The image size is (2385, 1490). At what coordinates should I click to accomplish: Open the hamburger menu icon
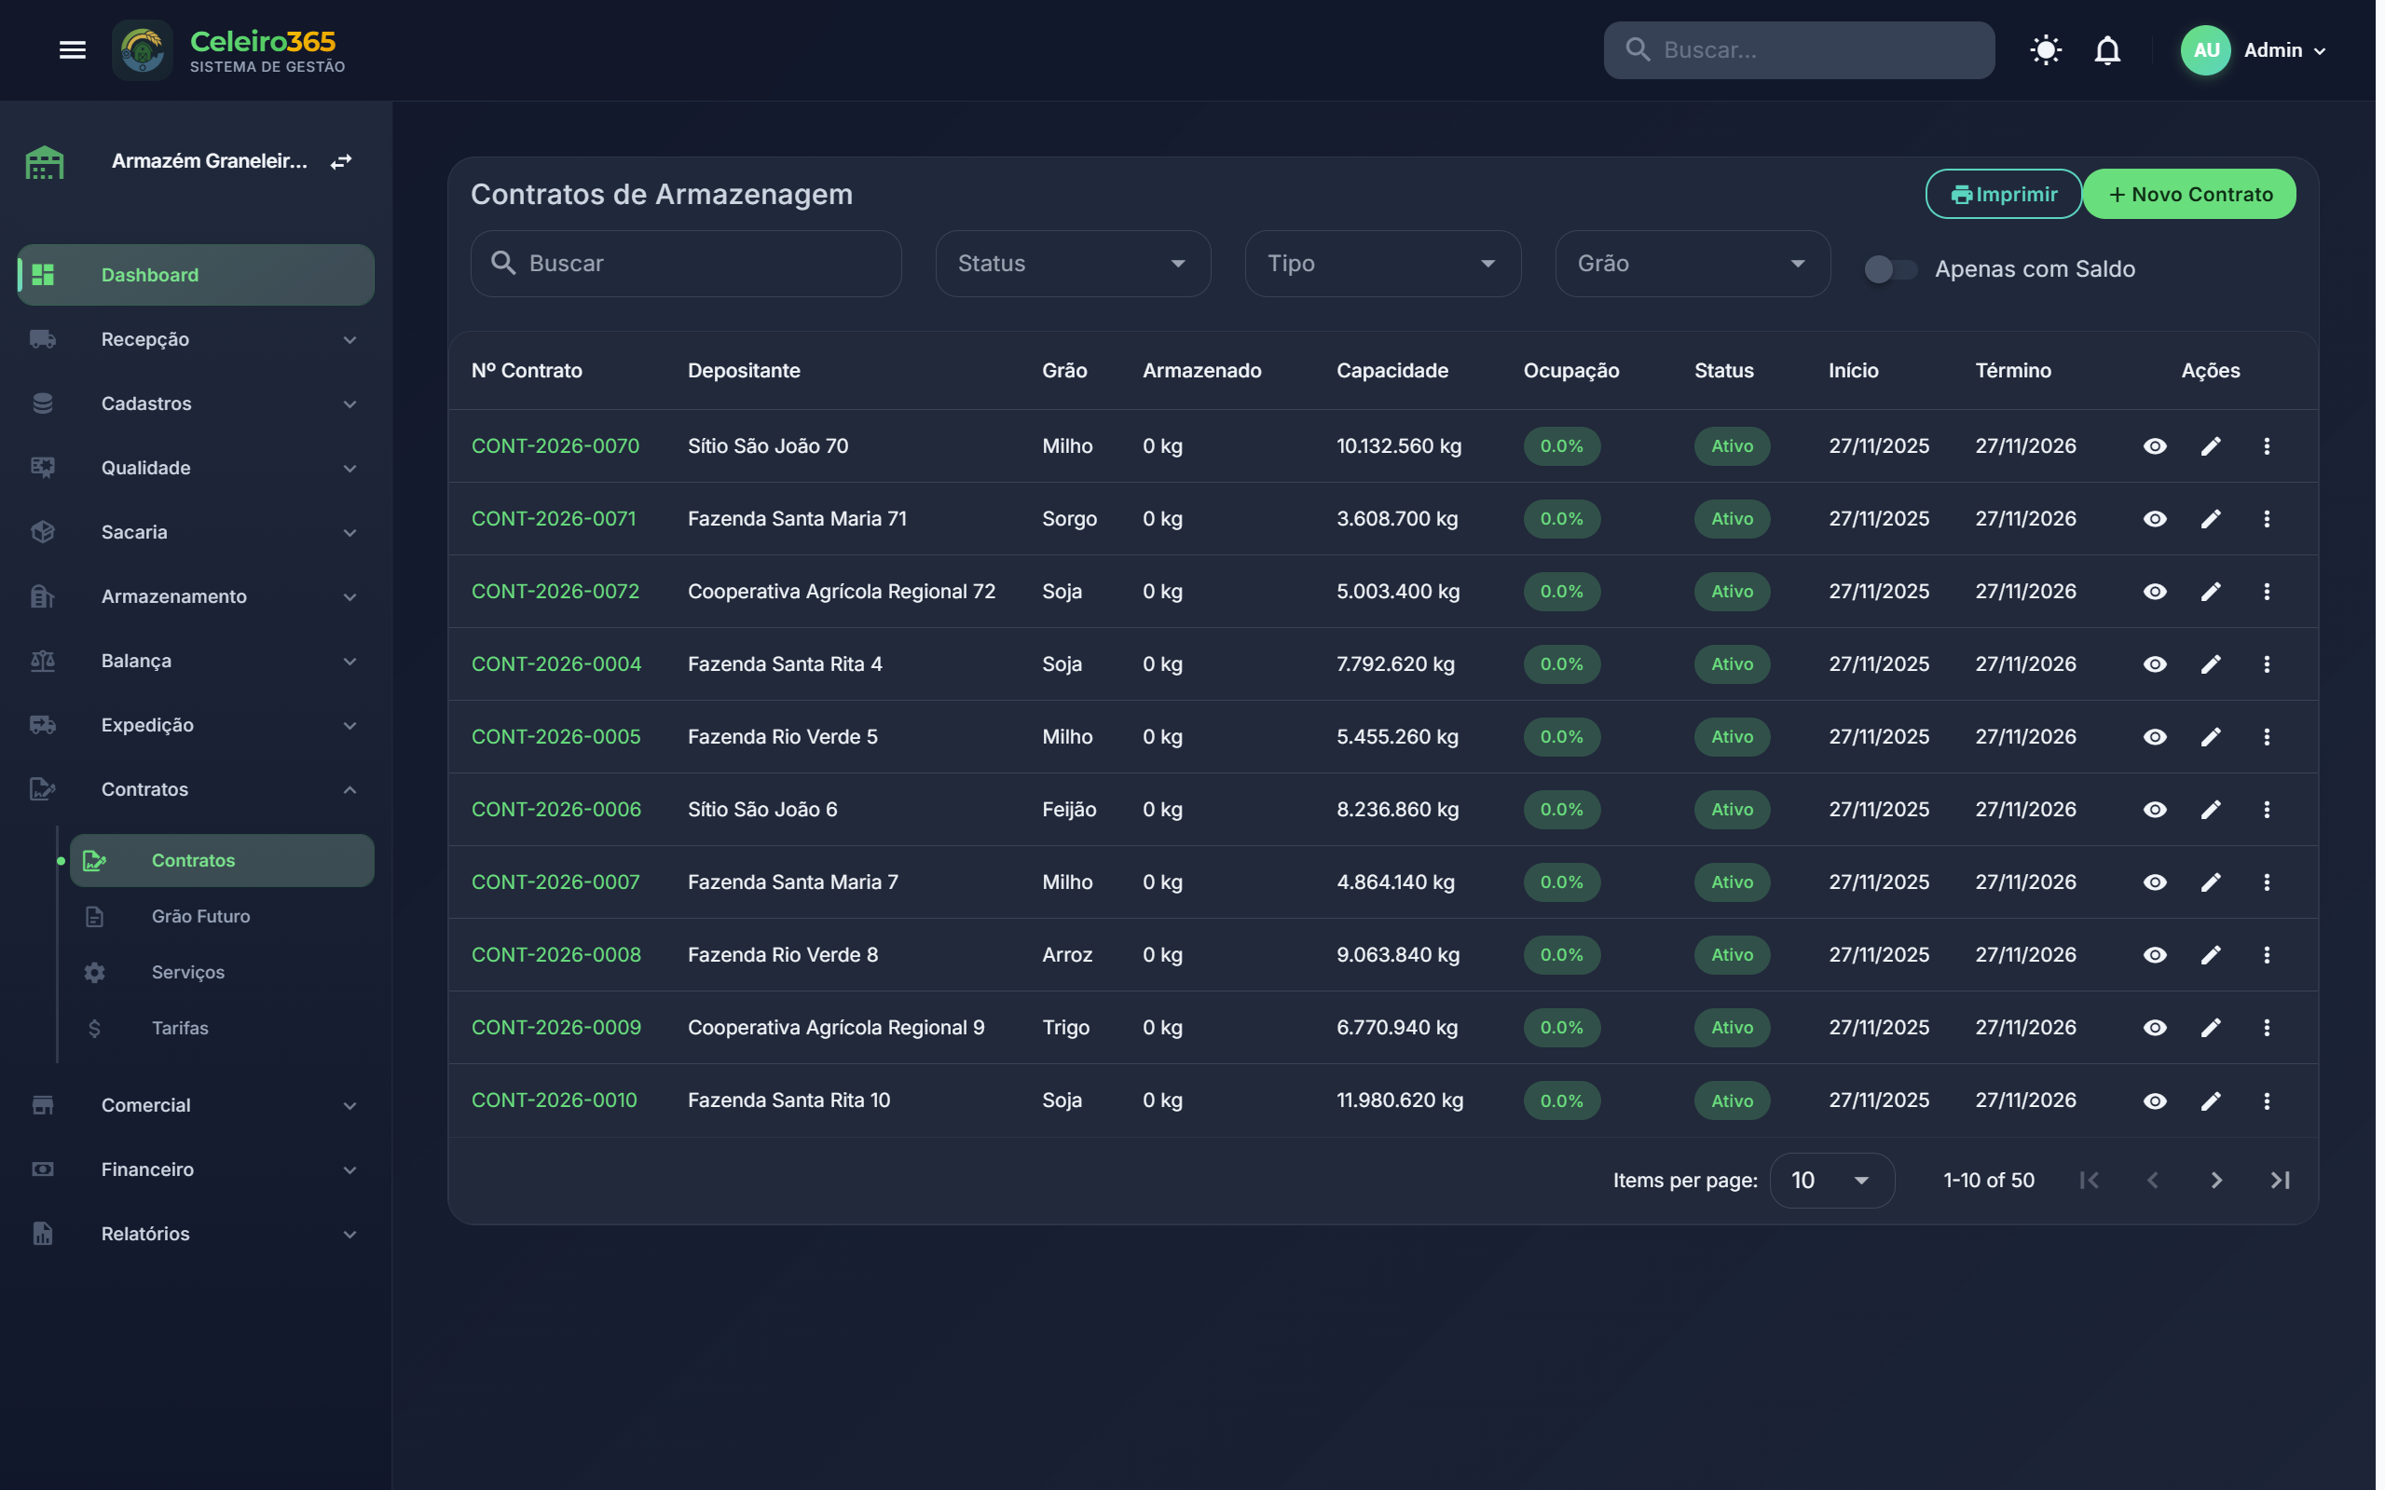tap(72, 50)
